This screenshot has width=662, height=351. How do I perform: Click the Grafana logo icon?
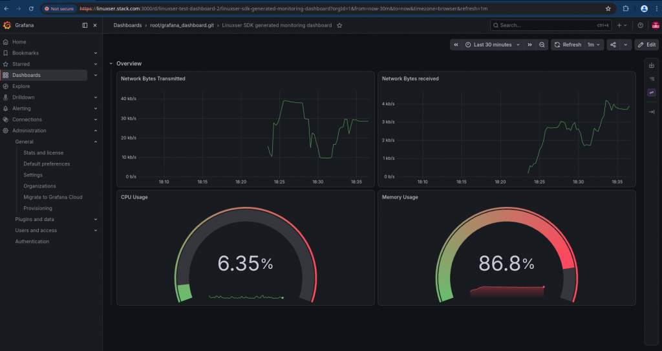(6, 25)
